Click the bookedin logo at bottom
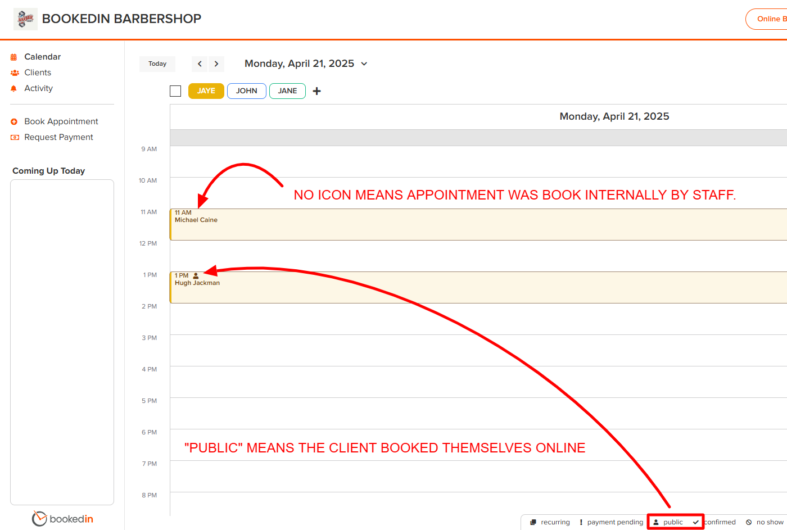 62,518
